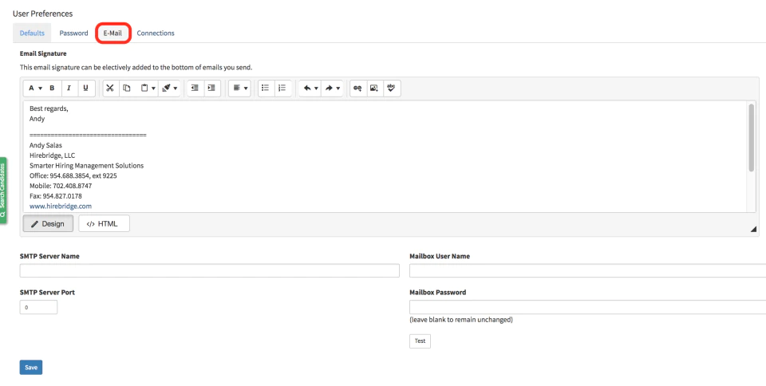Click the insert image icon

(373, 89)
